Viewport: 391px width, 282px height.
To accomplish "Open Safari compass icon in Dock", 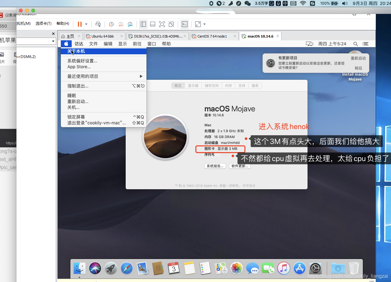I will (x=127, y=268).
